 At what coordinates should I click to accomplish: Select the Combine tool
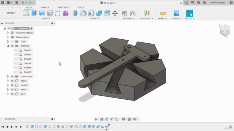[x=99, y=13]
